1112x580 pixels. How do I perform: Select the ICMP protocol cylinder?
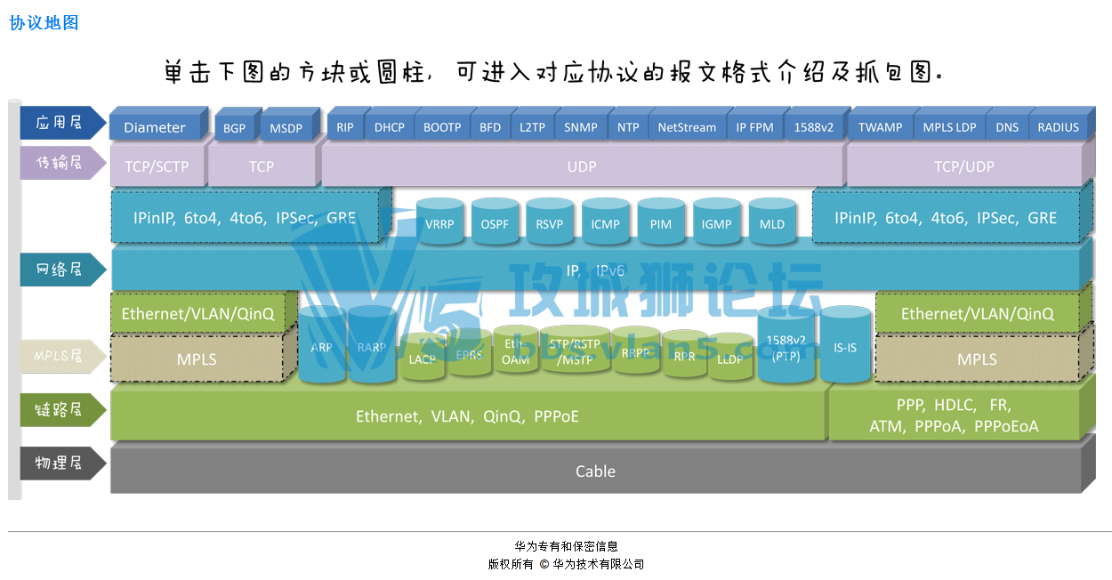pyautogui.click(x=605, y=224)
